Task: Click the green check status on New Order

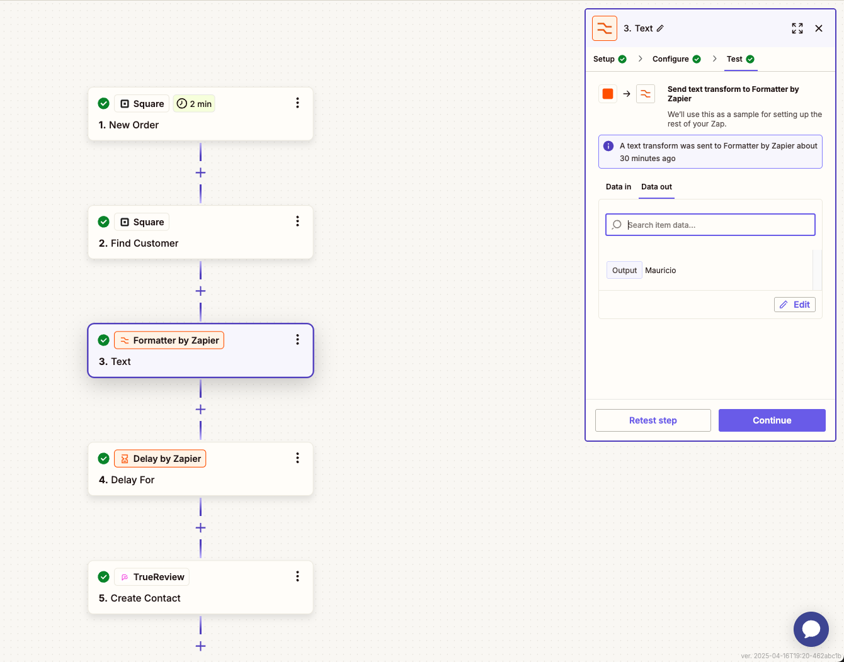Action: [104, 104]
